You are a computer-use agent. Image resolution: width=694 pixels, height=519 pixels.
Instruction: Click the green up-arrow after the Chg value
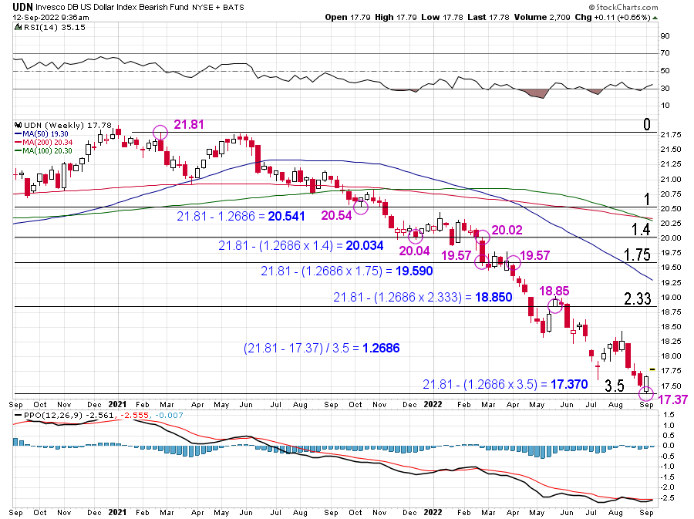pos(655,18)
